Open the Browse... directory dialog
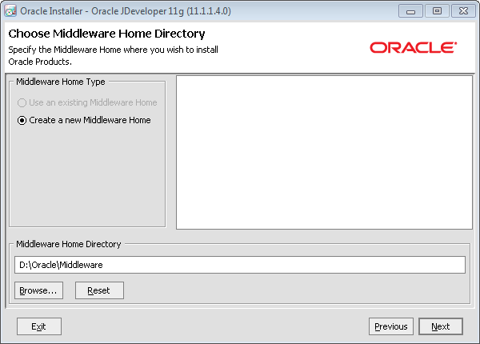This screenshot has width=480, height=344. [38, 290]
